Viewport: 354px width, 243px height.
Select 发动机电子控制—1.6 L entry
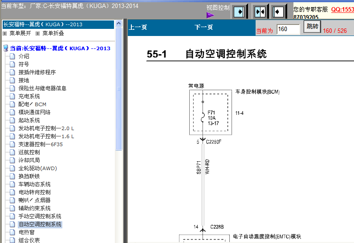pos(46,136)
